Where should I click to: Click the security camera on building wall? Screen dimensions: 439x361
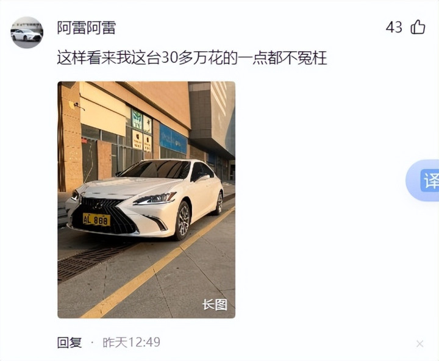76,105
